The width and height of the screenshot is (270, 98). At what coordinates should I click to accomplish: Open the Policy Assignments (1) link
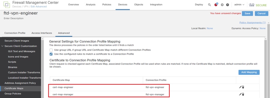coord(252,22)
